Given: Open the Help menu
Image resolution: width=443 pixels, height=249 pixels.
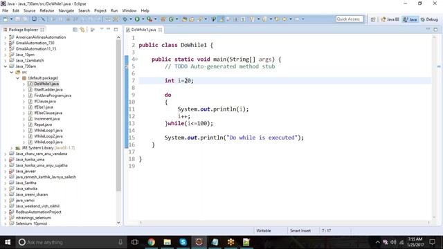Looking at the screenshot, I should pos(145,10).
